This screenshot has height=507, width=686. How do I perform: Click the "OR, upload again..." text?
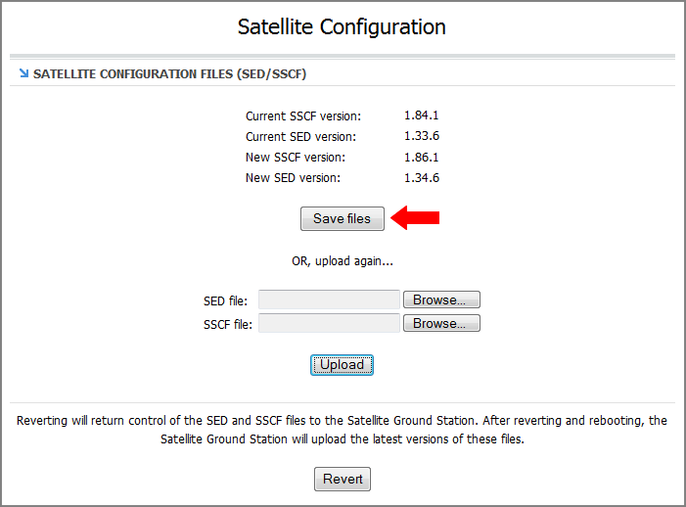pos(342,261)
